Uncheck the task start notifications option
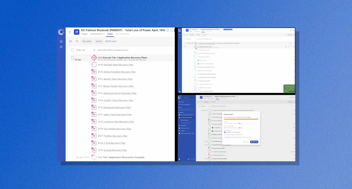This screenshot has width=352, height=189. (x=225, y=132)
